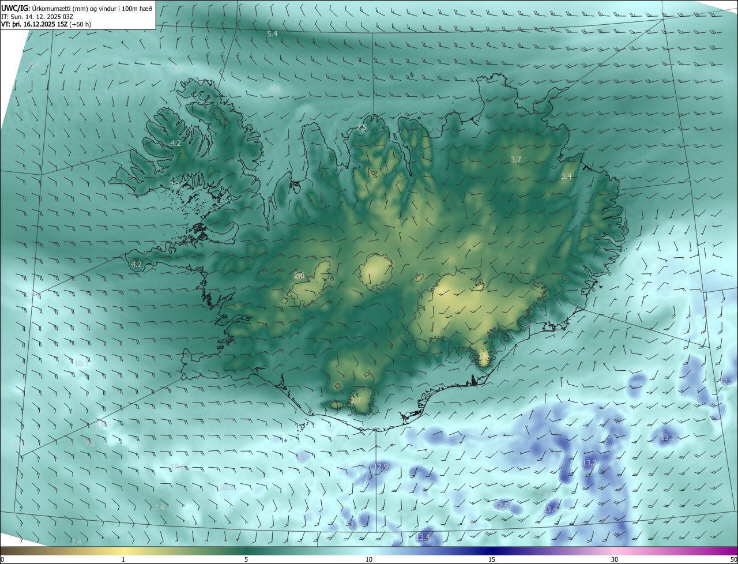Image resolution: width=738 pixels, height=564 pixels.
Task: Click the 13.3 value label
Action: point(589,463)
